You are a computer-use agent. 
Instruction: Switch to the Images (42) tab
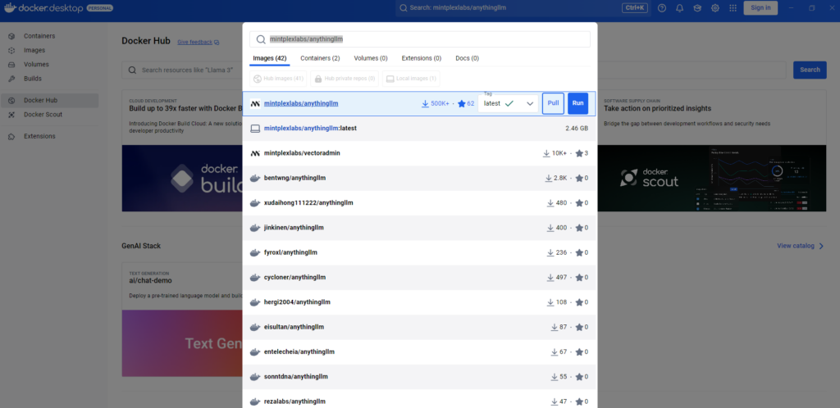tap(270, 58)
